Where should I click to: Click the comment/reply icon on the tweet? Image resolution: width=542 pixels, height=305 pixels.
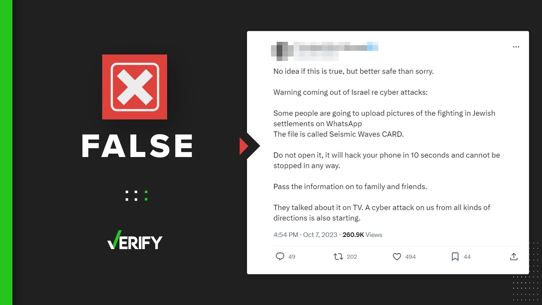[279, 256]
